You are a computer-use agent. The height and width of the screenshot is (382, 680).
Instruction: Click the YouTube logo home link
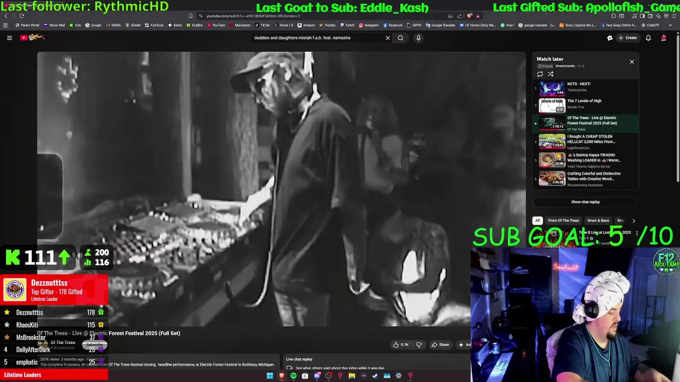click(x=32, y=38)
